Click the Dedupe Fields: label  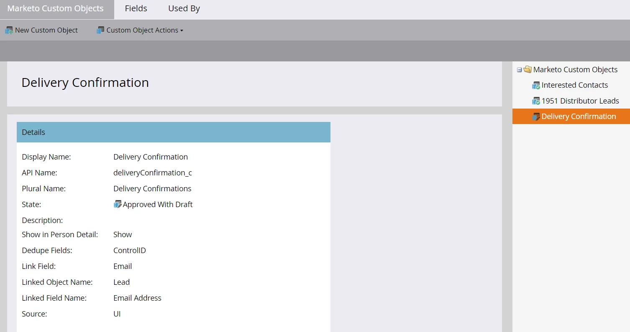pyautogui.click(x=47, y=251)
